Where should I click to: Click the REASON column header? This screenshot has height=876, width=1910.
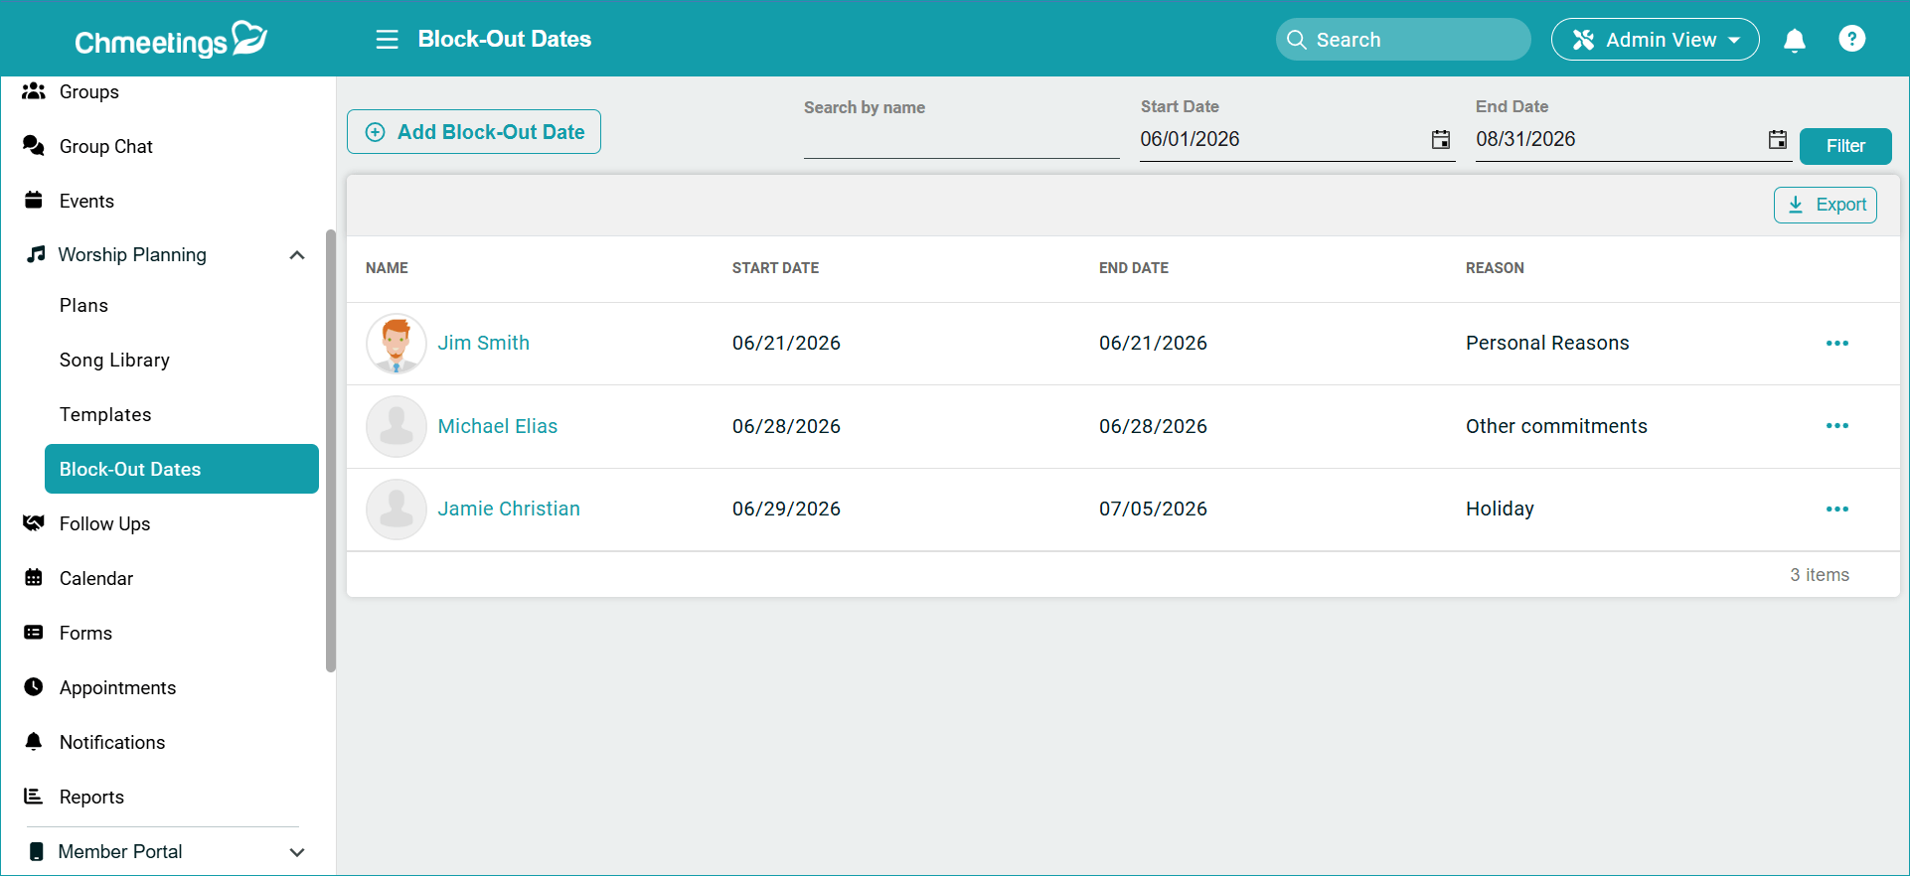pyautogui.click(x=1495, y=268)
